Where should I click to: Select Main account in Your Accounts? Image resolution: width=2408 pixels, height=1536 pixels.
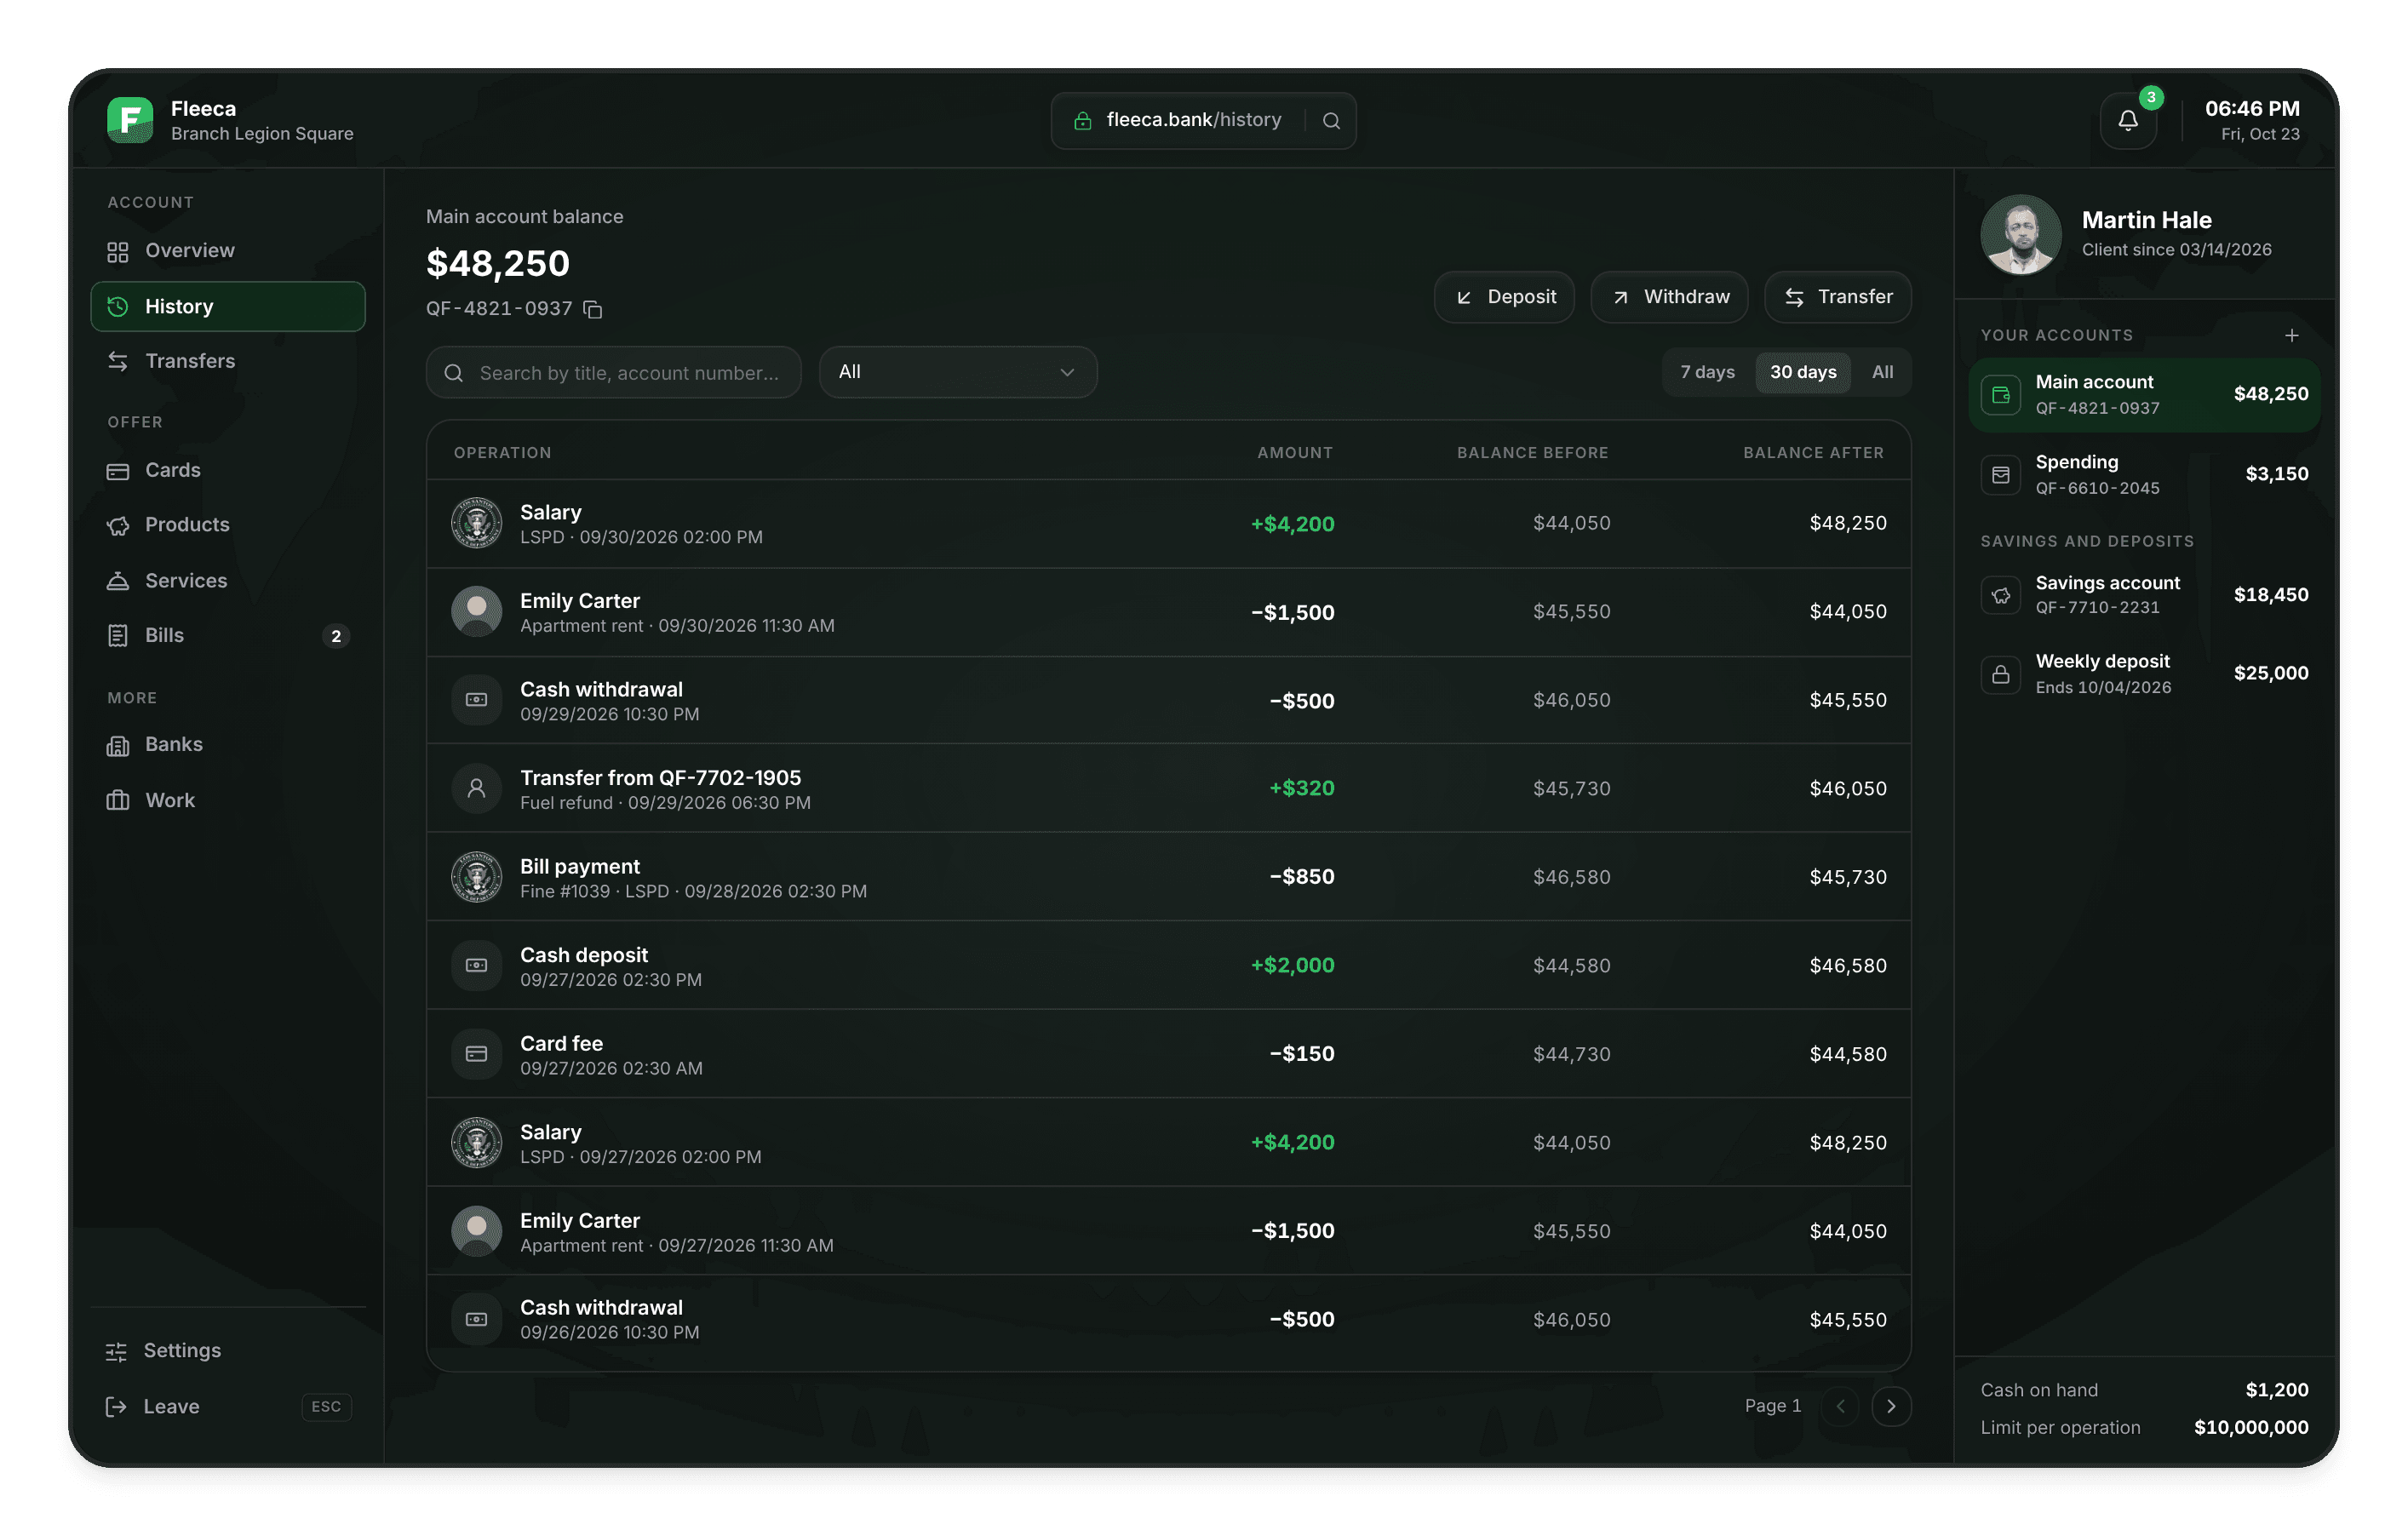(2144, 395)
